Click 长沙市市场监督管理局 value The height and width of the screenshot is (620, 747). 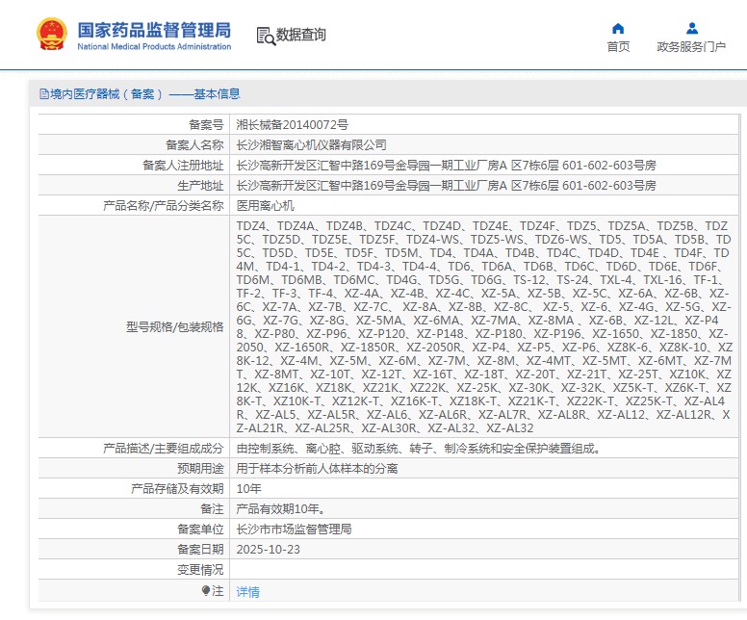(294, 529)
